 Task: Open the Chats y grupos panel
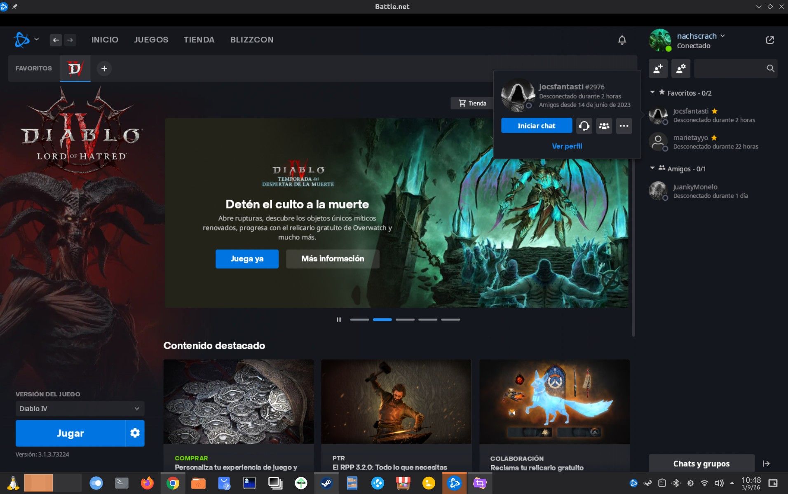click(701, 464)
